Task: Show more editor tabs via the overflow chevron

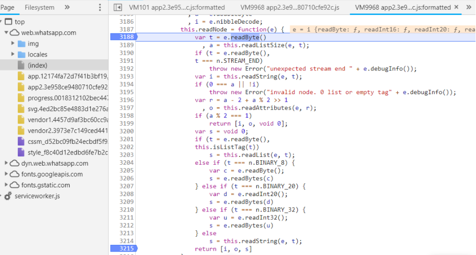Action: (x=469, y=7)
